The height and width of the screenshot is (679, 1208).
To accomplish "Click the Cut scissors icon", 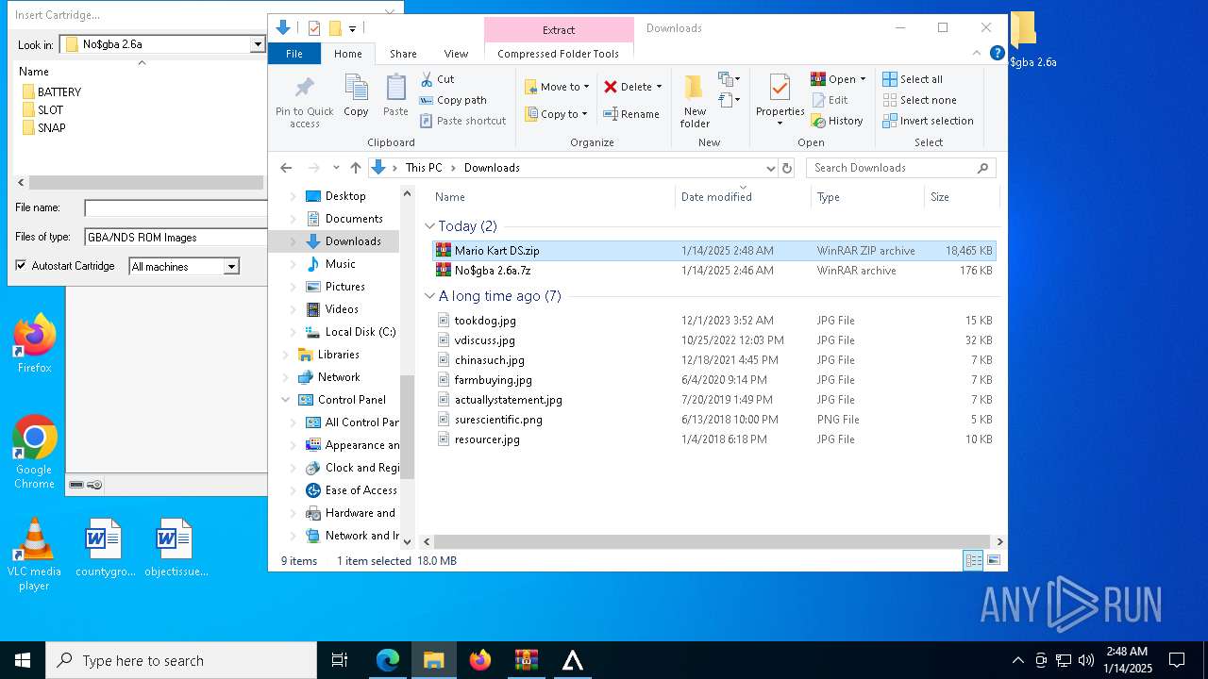I will [x=427, y=79].
